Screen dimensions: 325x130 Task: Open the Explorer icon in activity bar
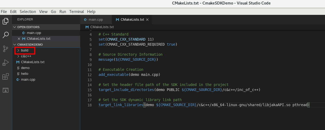coord(6,21)
